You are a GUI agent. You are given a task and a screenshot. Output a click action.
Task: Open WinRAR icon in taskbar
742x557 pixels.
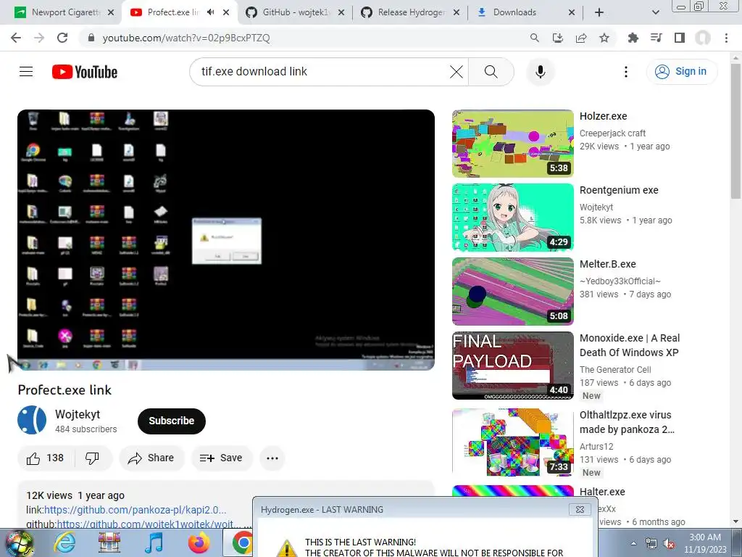(109, 542)
